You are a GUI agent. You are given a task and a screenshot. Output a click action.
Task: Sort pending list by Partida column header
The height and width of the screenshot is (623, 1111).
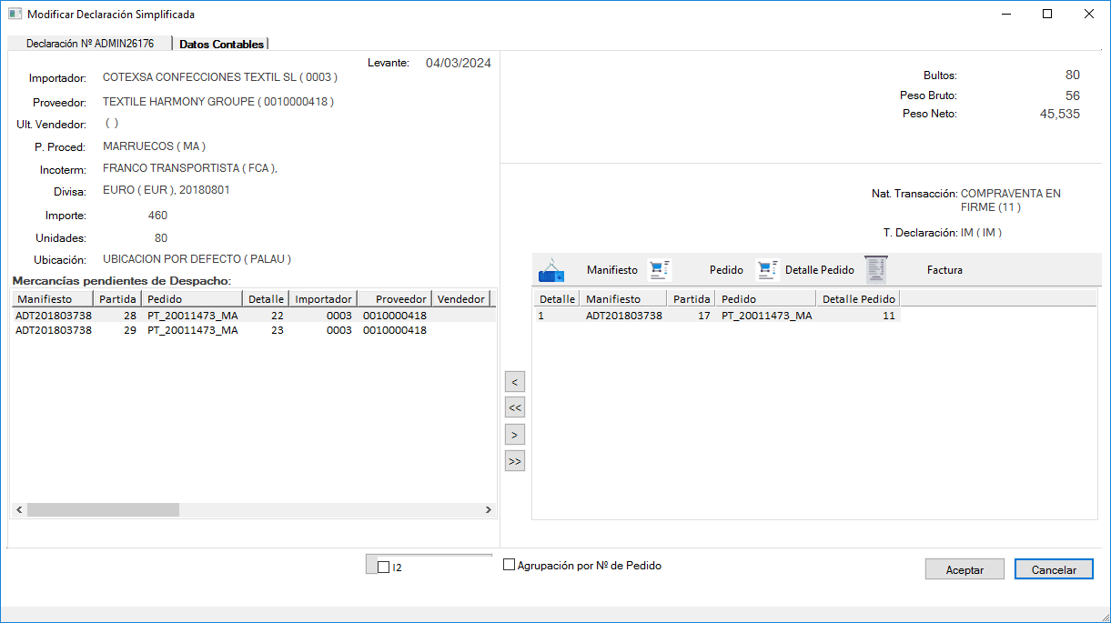[x=117, y=299]
